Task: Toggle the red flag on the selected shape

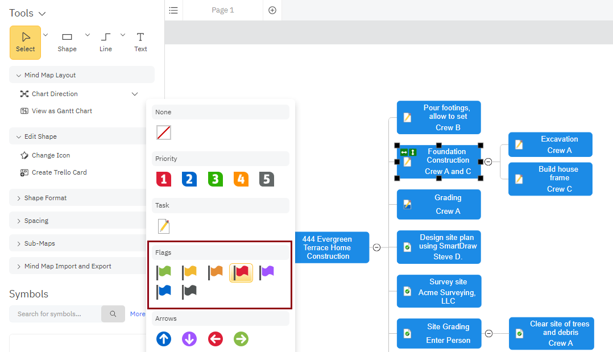Action: [241, 272]
